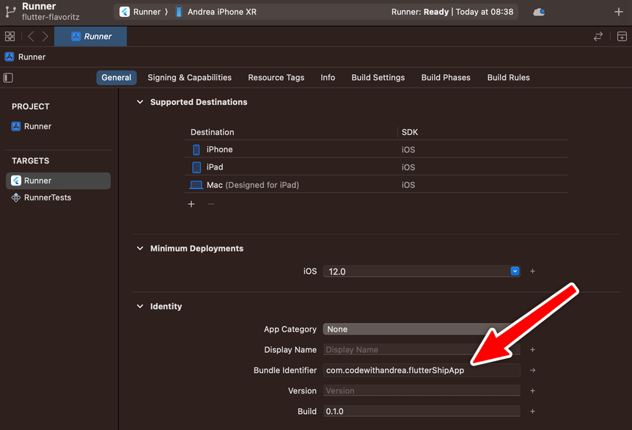Open the App Category None dropdown
This screenshot has height=430, width=632.
[x=422, y=329]
